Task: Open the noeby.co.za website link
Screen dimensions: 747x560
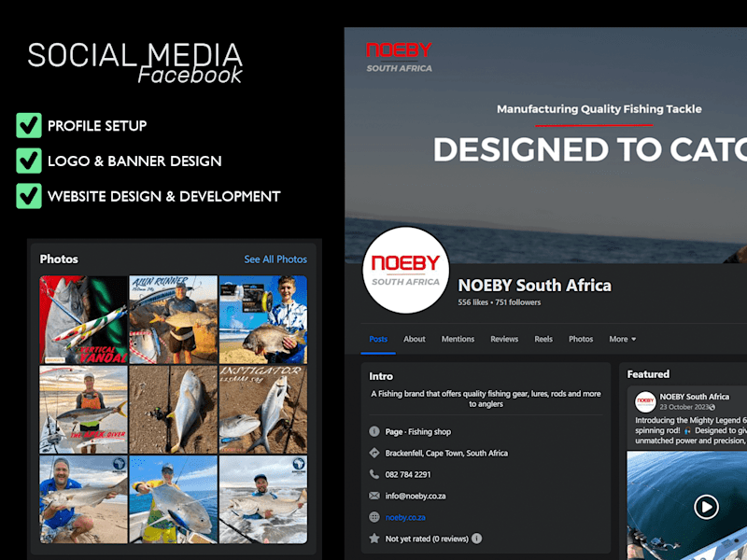Action: pos(405,517)
